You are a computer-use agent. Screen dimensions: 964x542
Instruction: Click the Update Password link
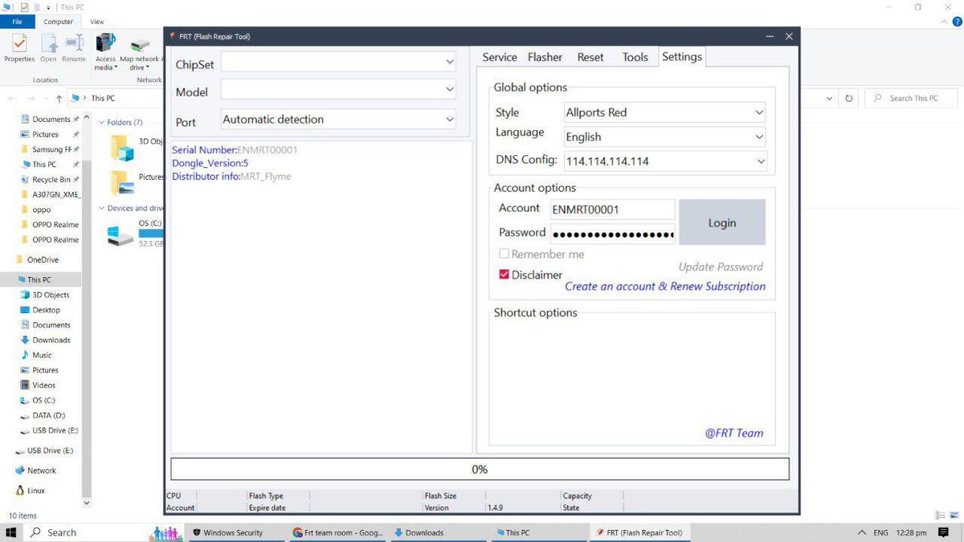pyautogui.click(x=721, y=267)
